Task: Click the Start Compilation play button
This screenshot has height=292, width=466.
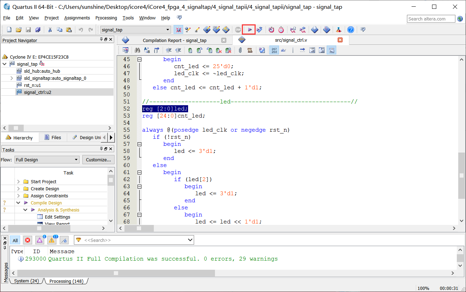Action: [x=250, y=30]
